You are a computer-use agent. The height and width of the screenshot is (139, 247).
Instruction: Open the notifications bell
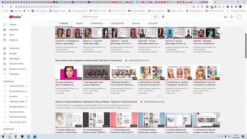pos(232,17)
